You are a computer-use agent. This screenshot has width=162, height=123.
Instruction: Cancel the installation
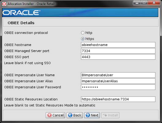[x=56, y=115]
